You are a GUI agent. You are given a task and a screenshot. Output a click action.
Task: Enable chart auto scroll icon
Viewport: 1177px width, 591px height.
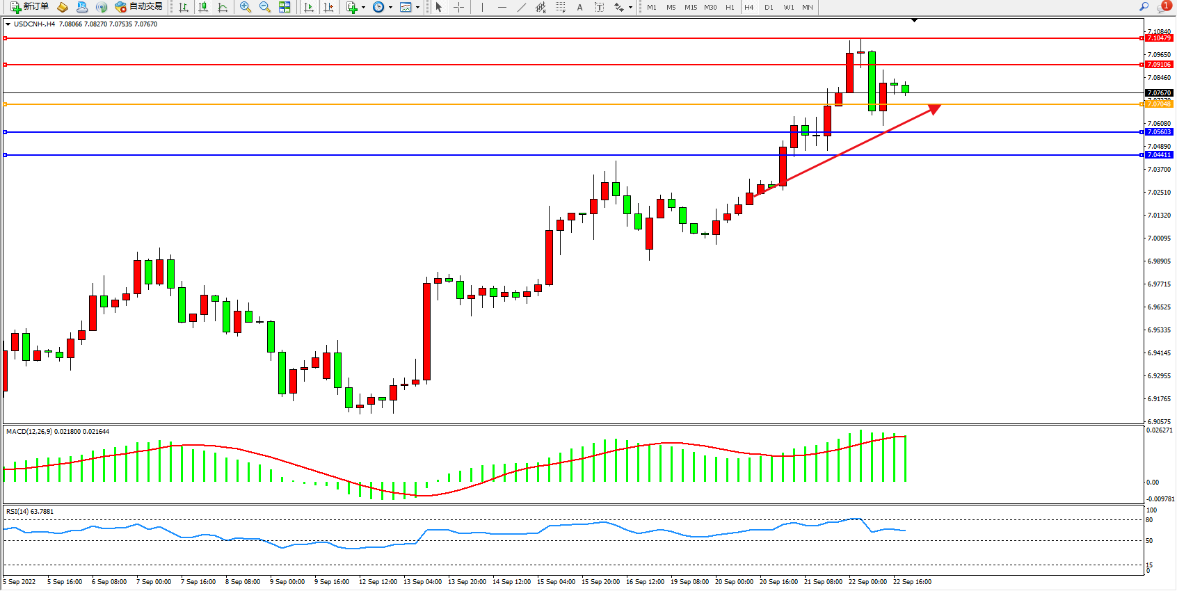click(309, 7)
